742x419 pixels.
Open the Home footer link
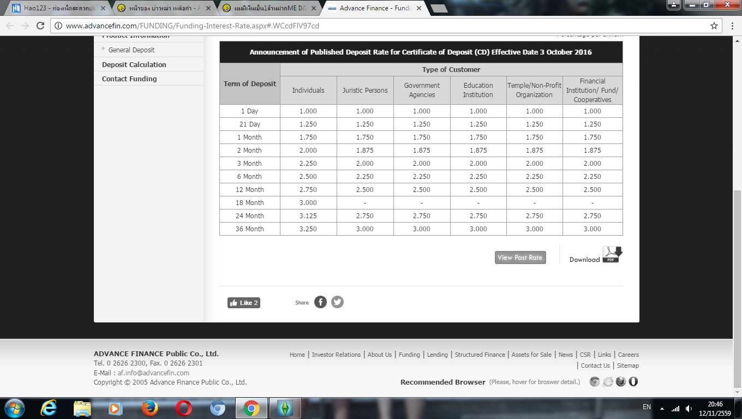[x=297, y=355]
